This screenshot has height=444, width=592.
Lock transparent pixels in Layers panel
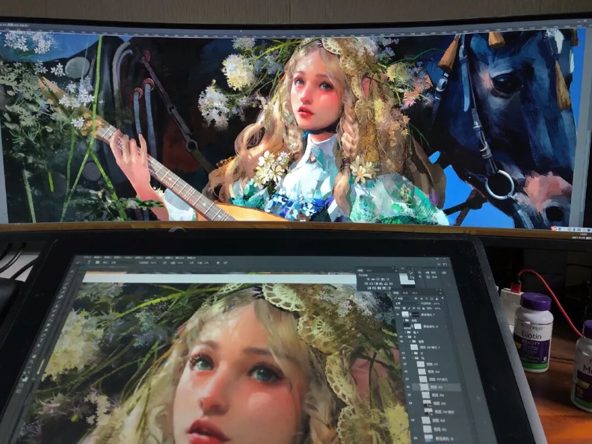pyautogui.click(x=404, y=309)
